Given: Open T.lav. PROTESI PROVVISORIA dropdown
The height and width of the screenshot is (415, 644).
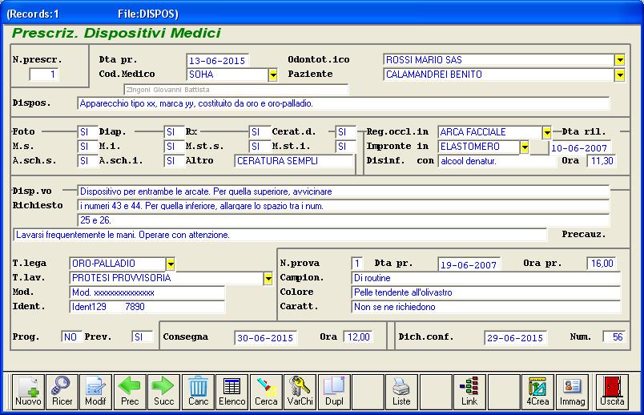Looking at the screenshot, I should 268,278.
